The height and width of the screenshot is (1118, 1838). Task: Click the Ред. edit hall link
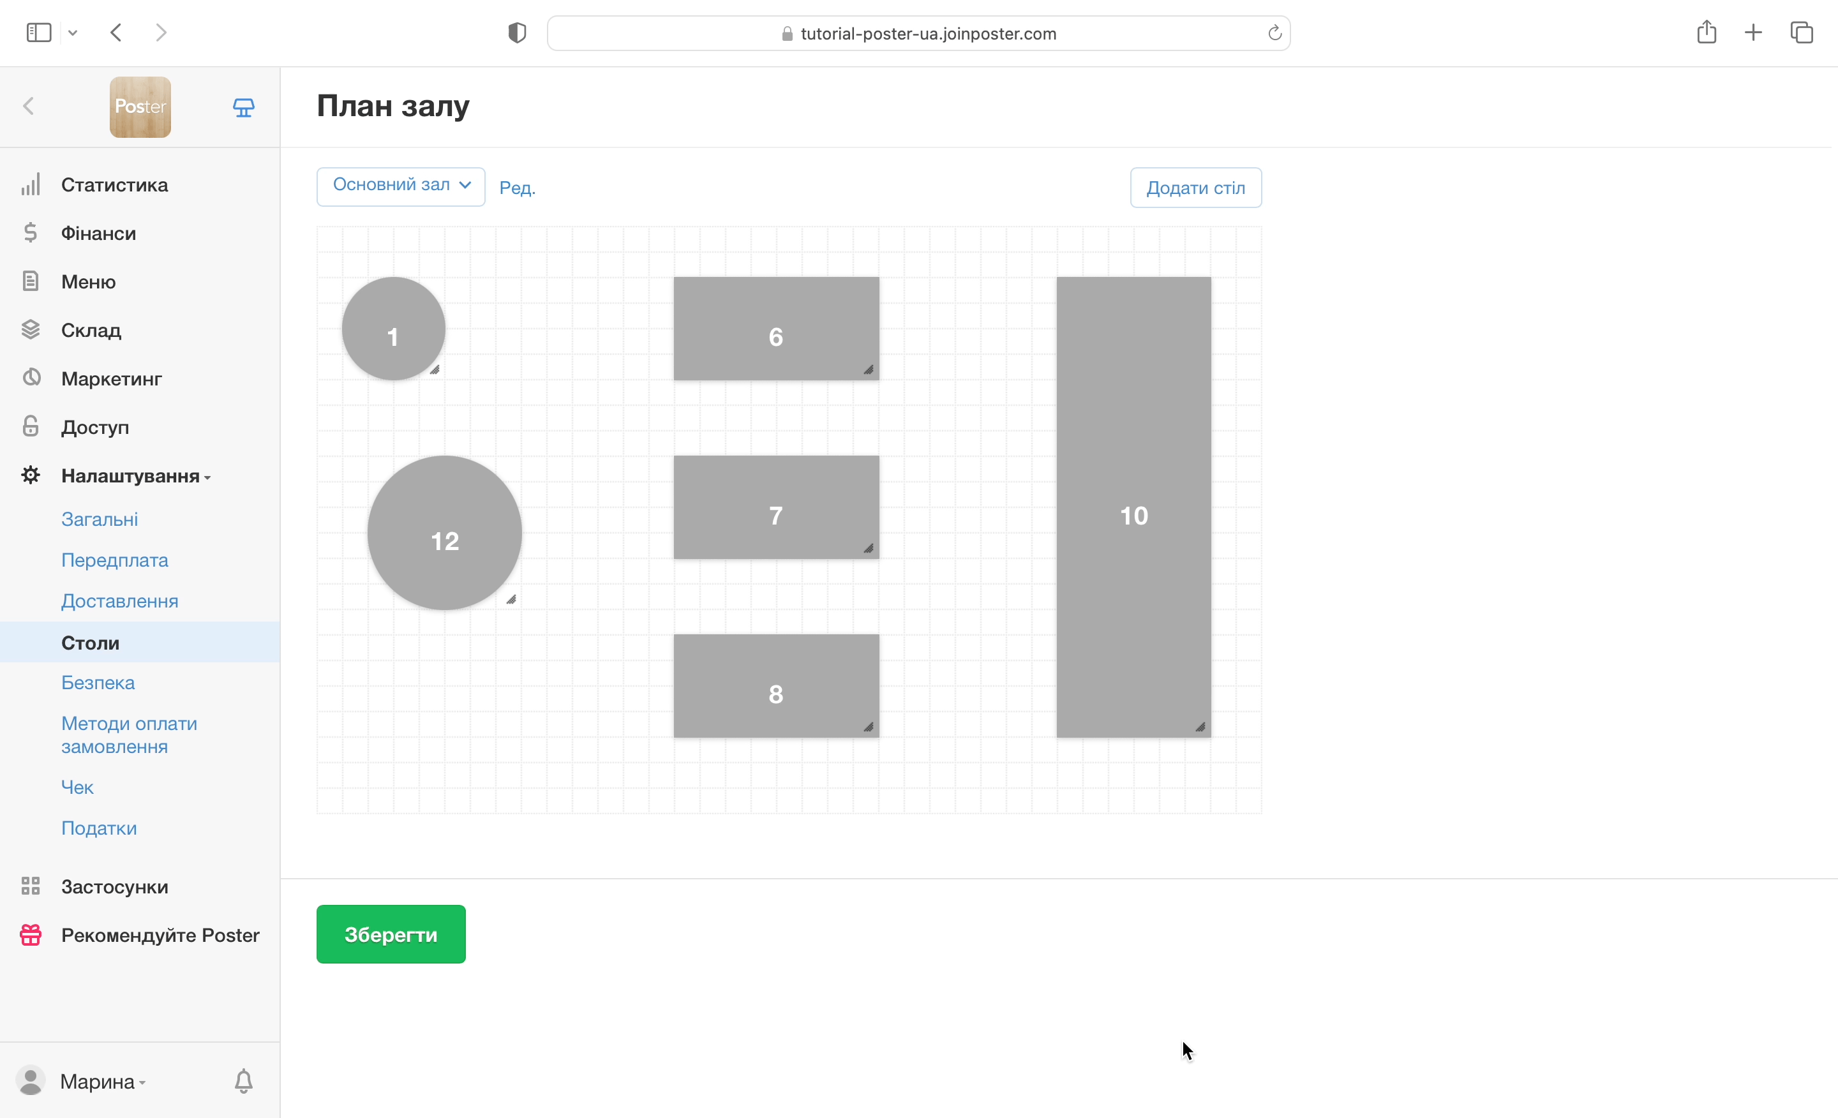(517, 188)
